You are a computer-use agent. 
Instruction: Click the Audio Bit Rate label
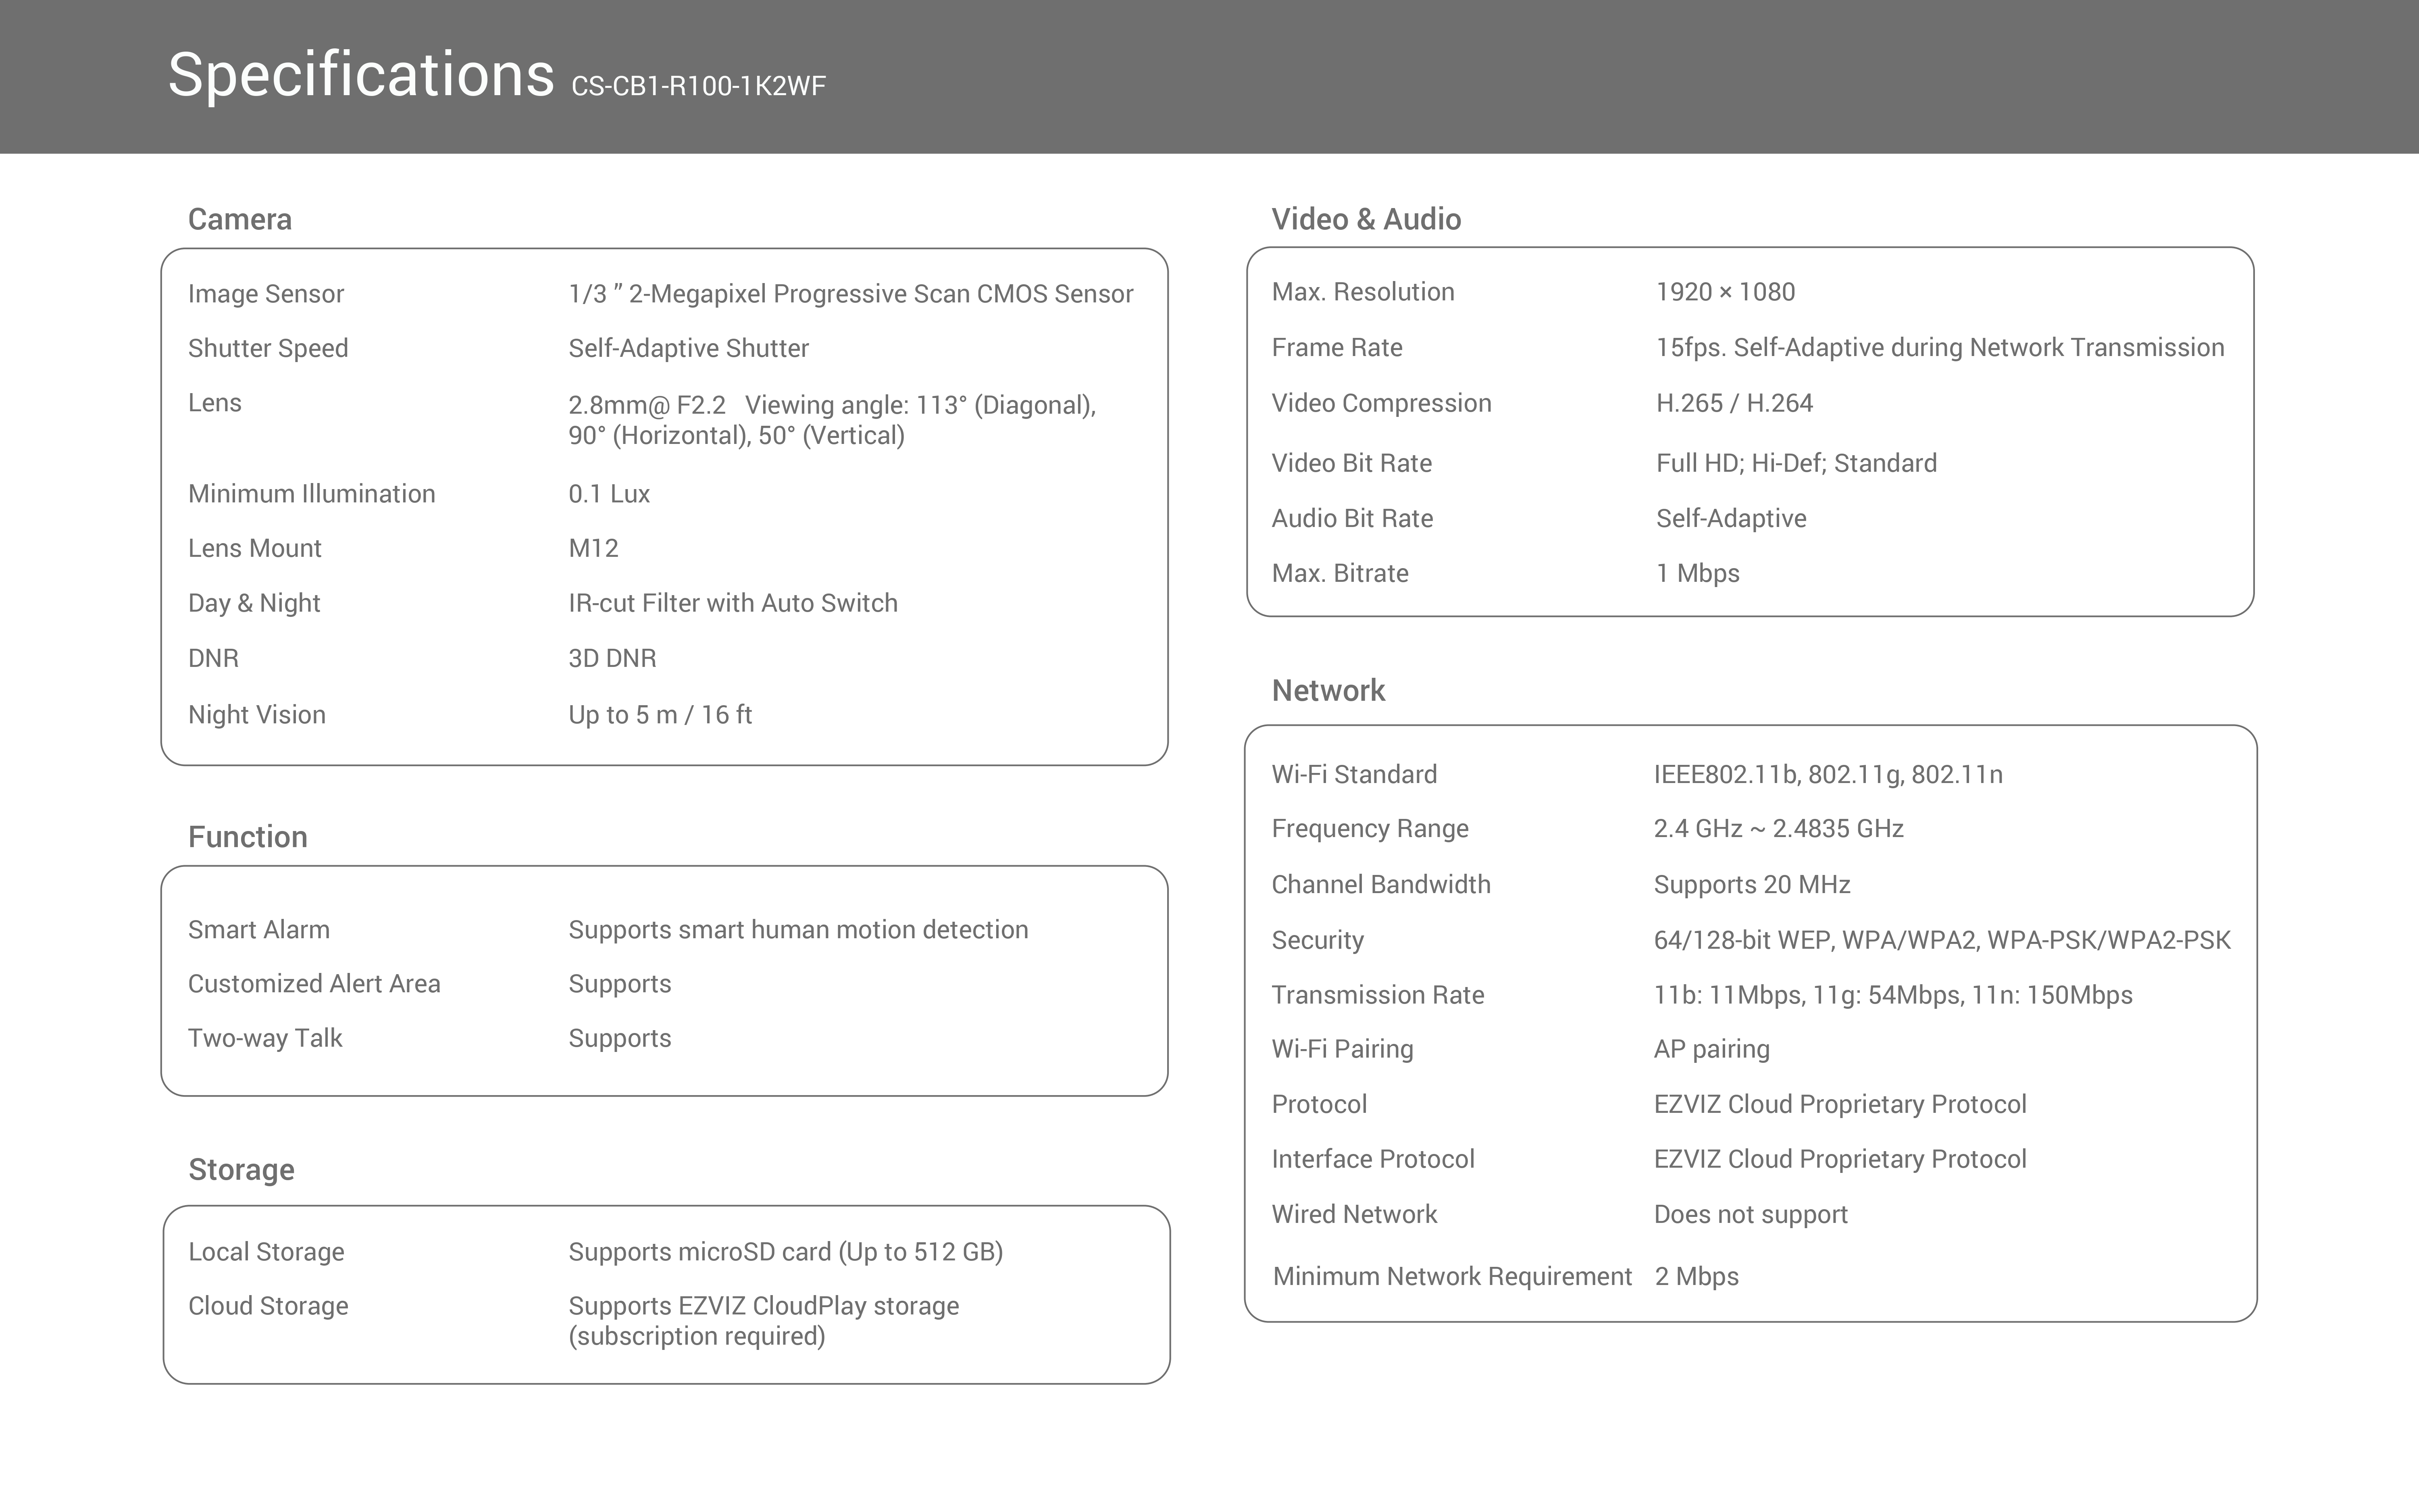pyautogui.click(x=1353, y=518)
